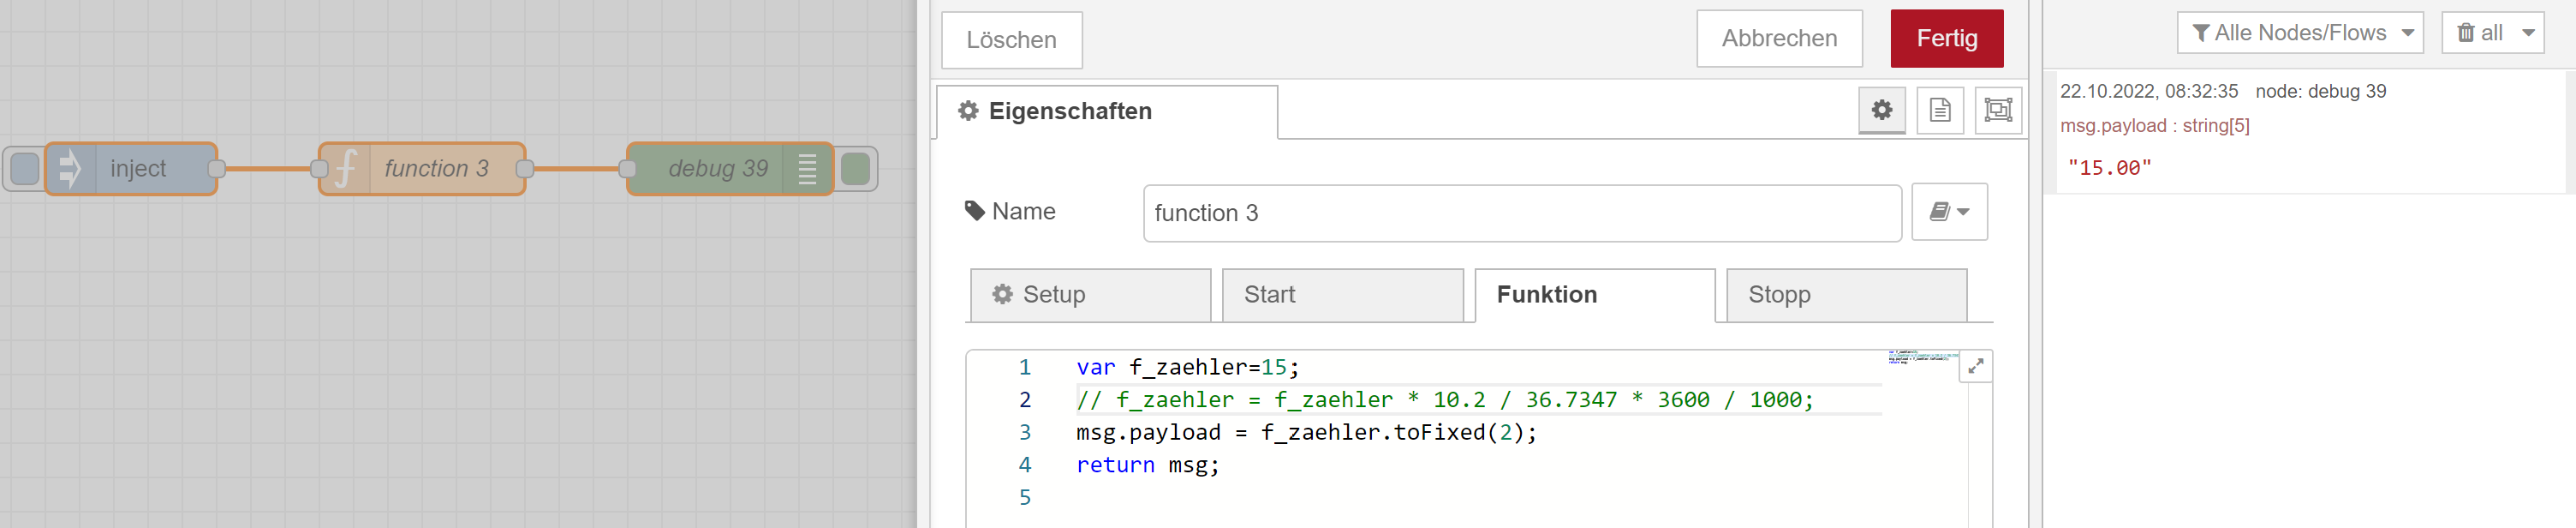Expand the code editor to full size
Screen dimensions: 2576x528
[1975, 367]
